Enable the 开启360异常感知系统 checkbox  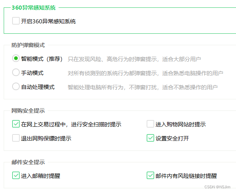pyautogui.click(x=16, y=21)
